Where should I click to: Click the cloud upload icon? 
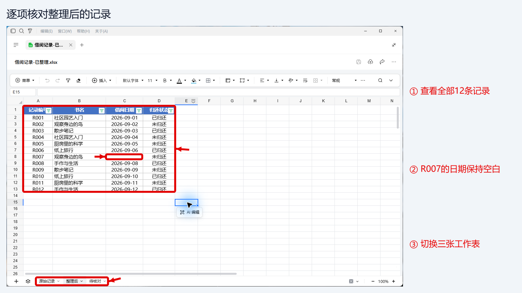point(370,62)
